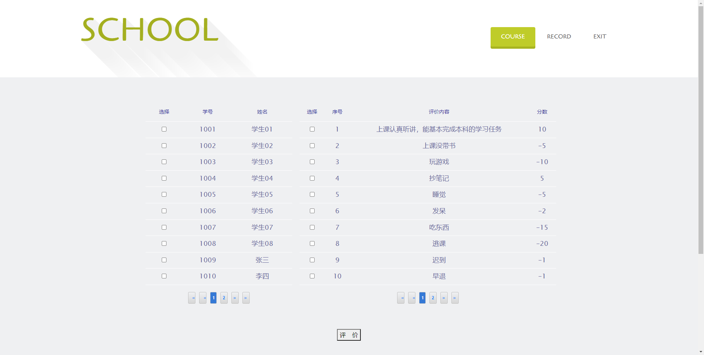Screen dimensions: 704x355
Task: Click the 吃东西 evaluation text
Action: click(439, 228)
